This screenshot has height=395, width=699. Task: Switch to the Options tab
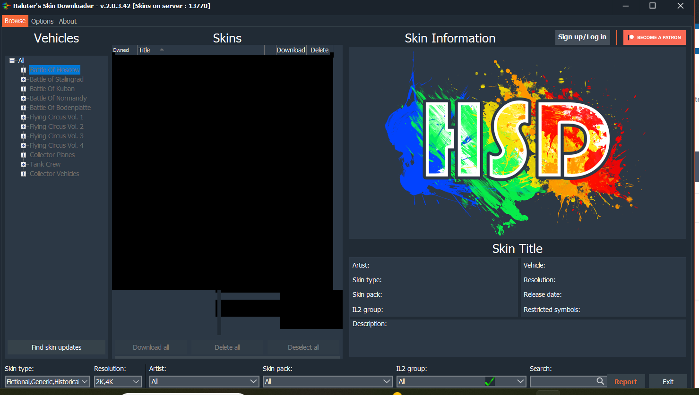coord(42,21)
